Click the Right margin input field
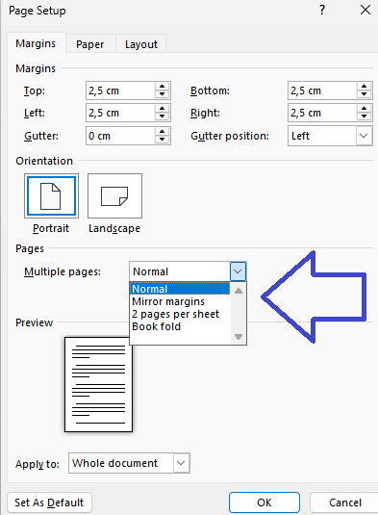Screen dimensions: 378x515 pyautogui.click(x=322, y=113)
